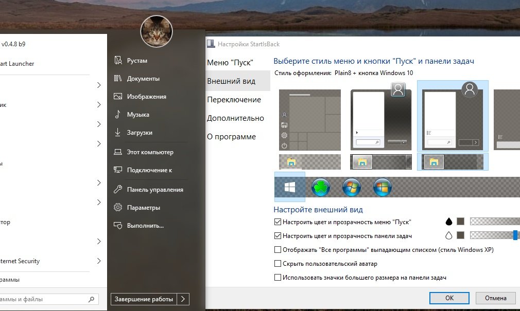
Task: Click the taskbar transparency slider
Action: tap(495, 235)
